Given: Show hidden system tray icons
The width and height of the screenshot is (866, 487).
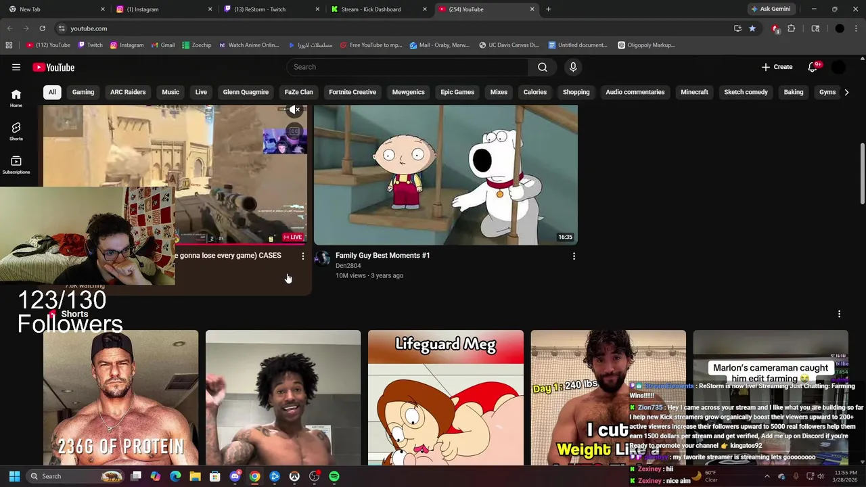Looking at the screenshot, I should click(x=767, y=476).
